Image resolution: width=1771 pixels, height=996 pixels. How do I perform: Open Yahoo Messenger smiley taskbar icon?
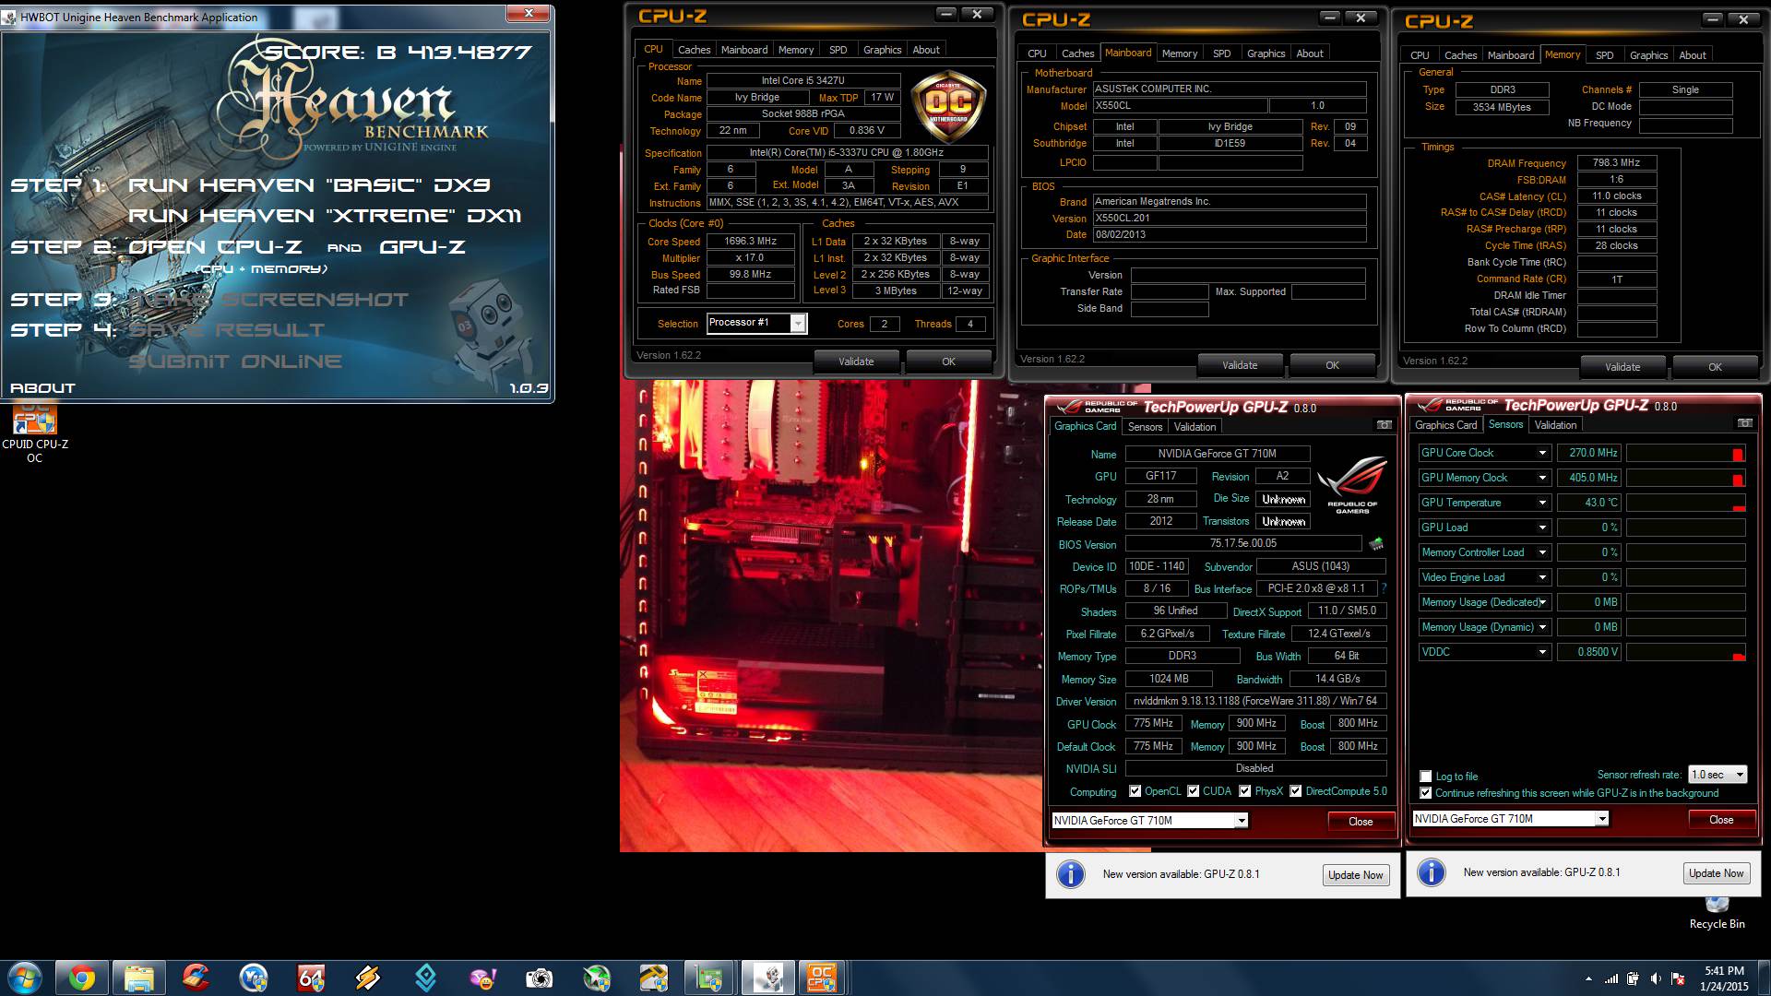tap(482, 978)
